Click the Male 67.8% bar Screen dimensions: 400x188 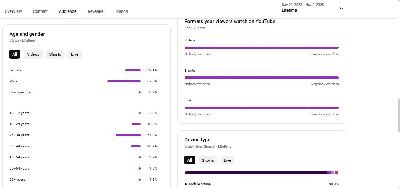(x=124, y=81)
